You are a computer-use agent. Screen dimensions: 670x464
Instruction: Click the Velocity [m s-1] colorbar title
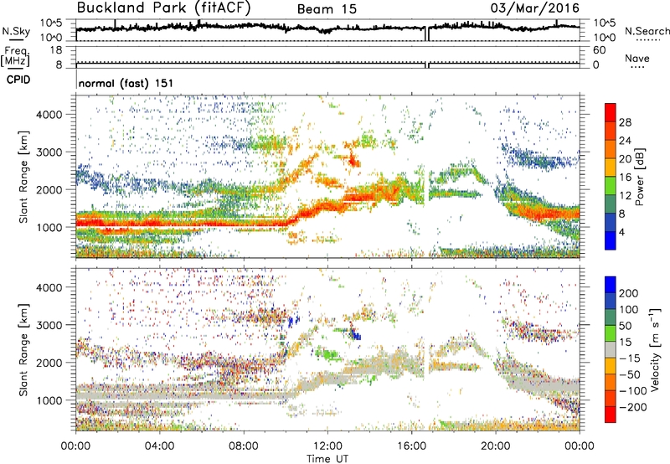tap(655, 349)
